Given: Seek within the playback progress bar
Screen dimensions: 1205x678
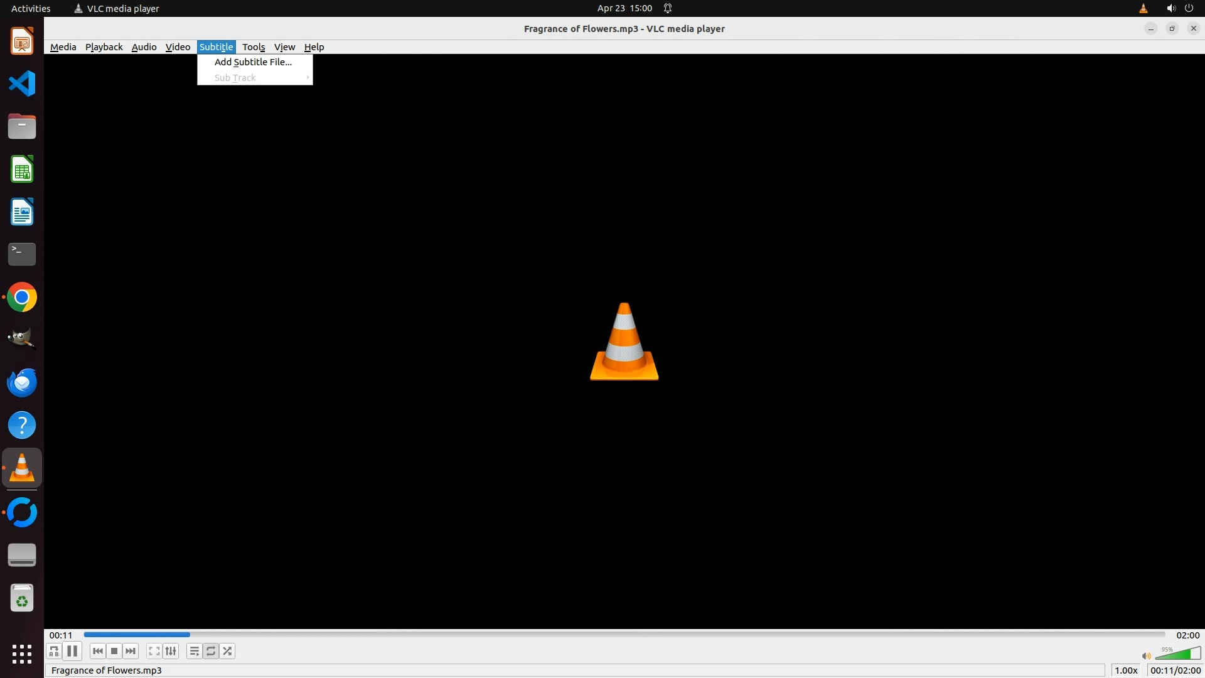Looking at the screenshot, I should point(624,635).
